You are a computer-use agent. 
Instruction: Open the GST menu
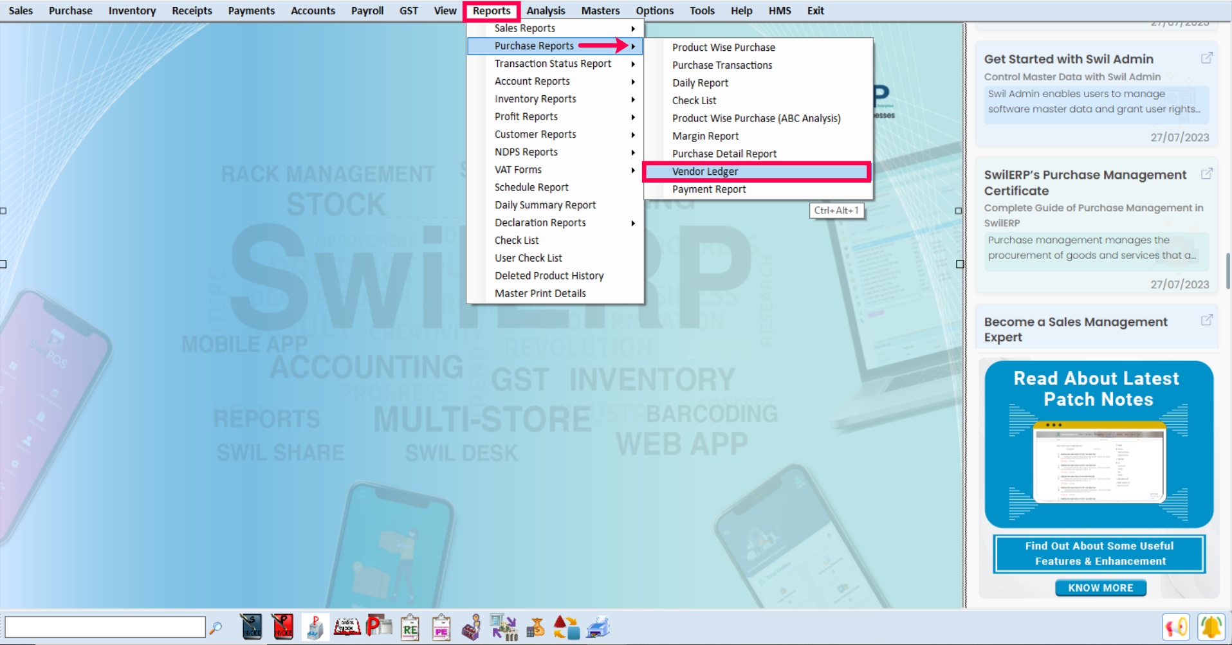click(x=409, y=10)
